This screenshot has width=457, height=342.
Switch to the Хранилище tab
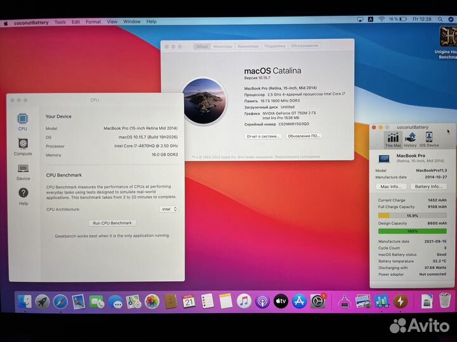click(x=248, y=46)
